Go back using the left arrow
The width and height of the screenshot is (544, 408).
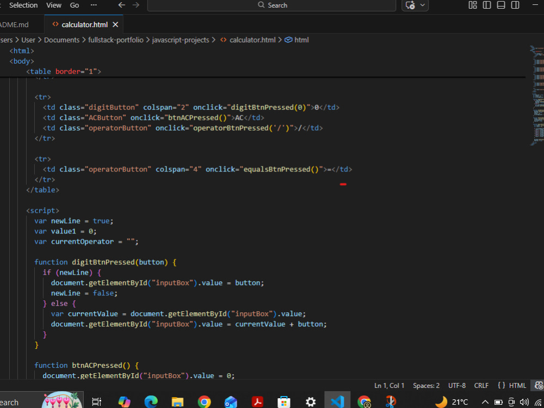pyautogui.click(x=121, y=5)
